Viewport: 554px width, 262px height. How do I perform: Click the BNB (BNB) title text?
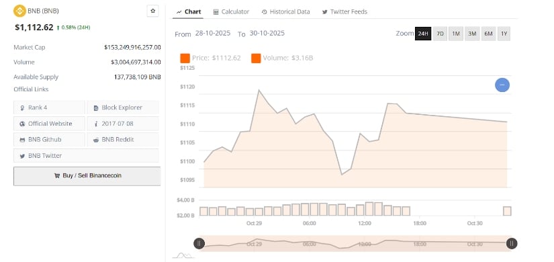point(43,11)
